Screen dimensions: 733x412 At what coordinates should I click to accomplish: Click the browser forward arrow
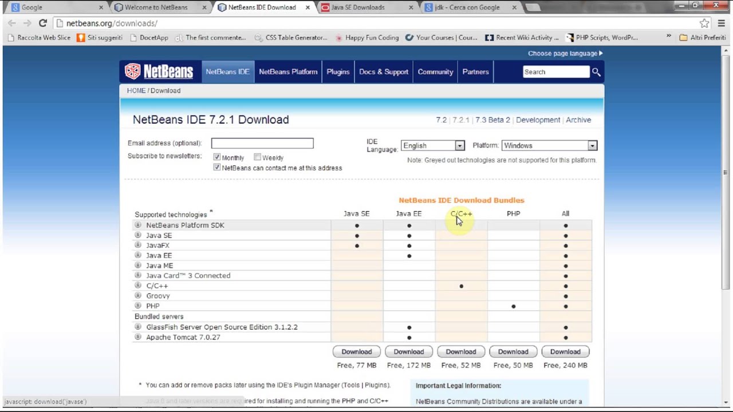tap(27, 23)
